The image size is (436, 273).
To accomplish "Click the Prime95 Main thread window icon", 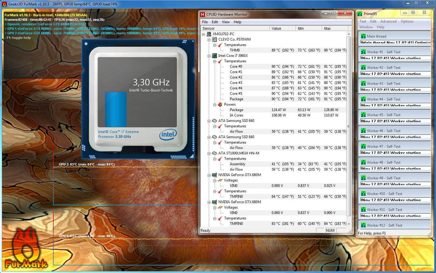I will click(363, 36).
